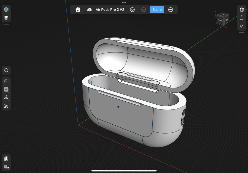
Task: Toggle the orientation gizmo axes icon
Action: click(242, 26)
